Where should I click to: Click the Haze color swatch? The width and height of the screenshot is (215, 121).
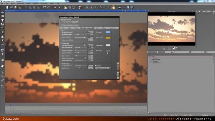[108, 45]
